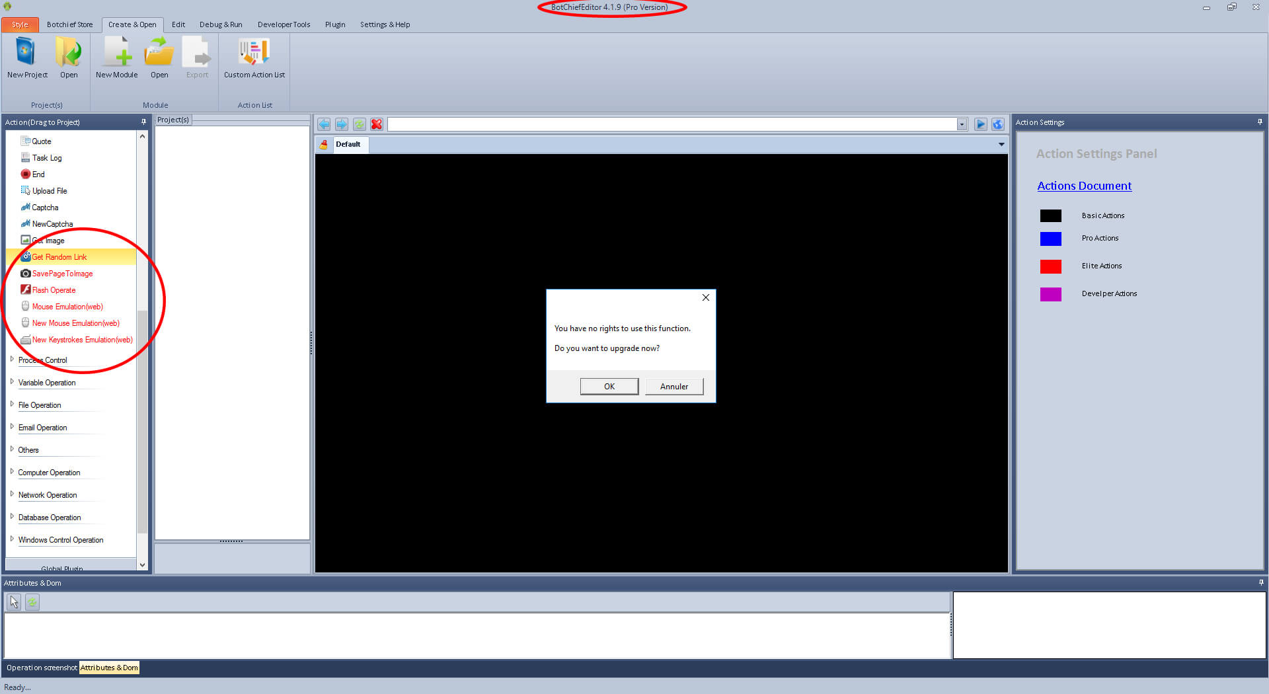The width and height of the screenshot is (1269, 694).
Task: Toggle the Attributes & Dom panel pin
Action: (x=1261, y=582)
